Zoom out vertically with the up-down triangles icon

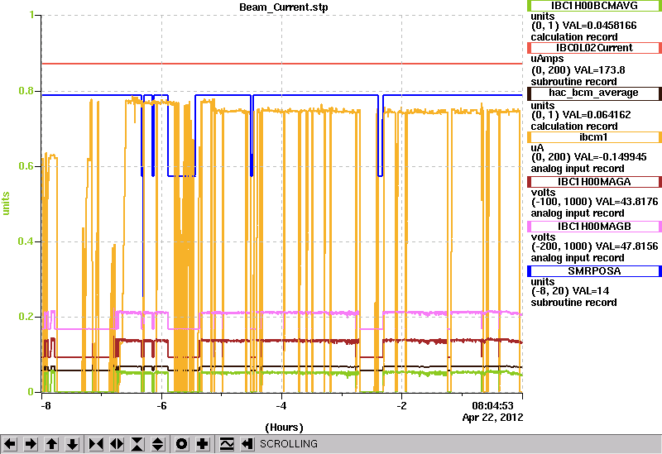(x=158, y=444)
